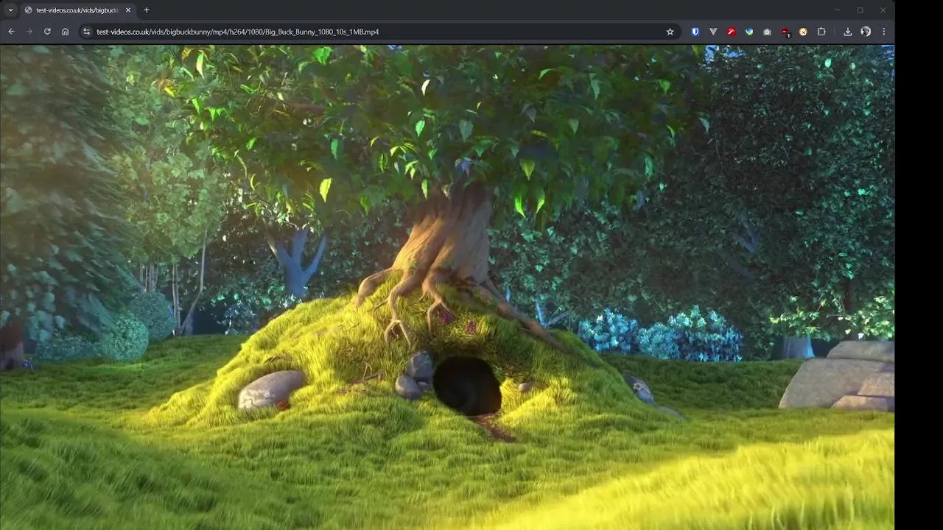The height and width of the screenshot is (530, 943).
Task: Open the profile avatar menu
Action: tap(866, 32)
